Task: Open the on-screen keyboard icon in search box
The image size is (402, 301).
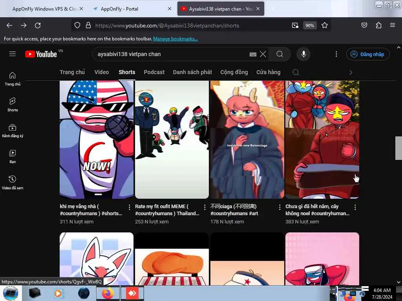Action: tap(253, 54)
